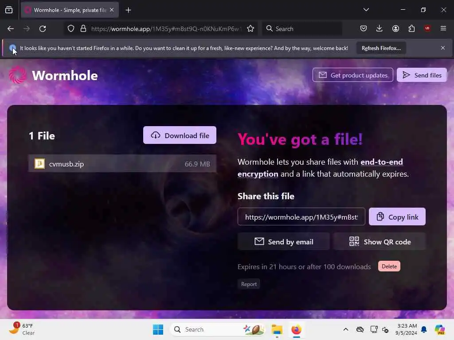Click the taskbar Search box
This screenshot has width=454, height=340.
(218, 329)
